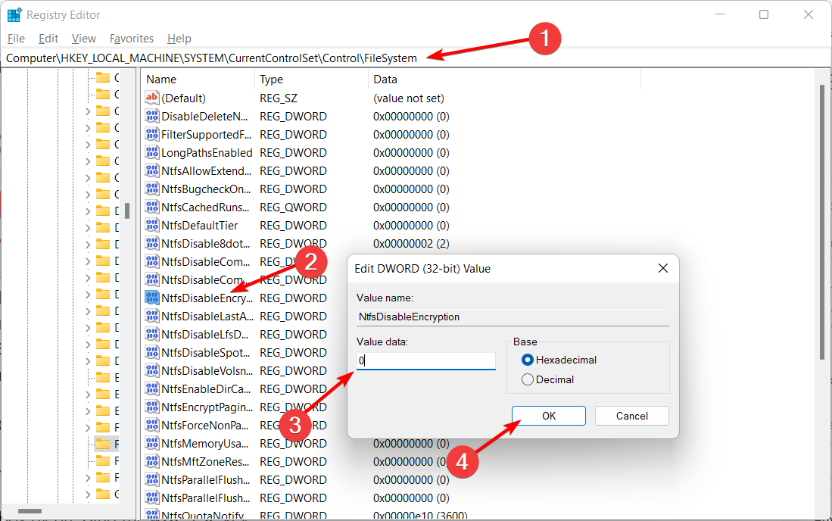Click the highlighted NtfsDisableEncry... value icon
832x521 pixels.
[x=151, y=298]
